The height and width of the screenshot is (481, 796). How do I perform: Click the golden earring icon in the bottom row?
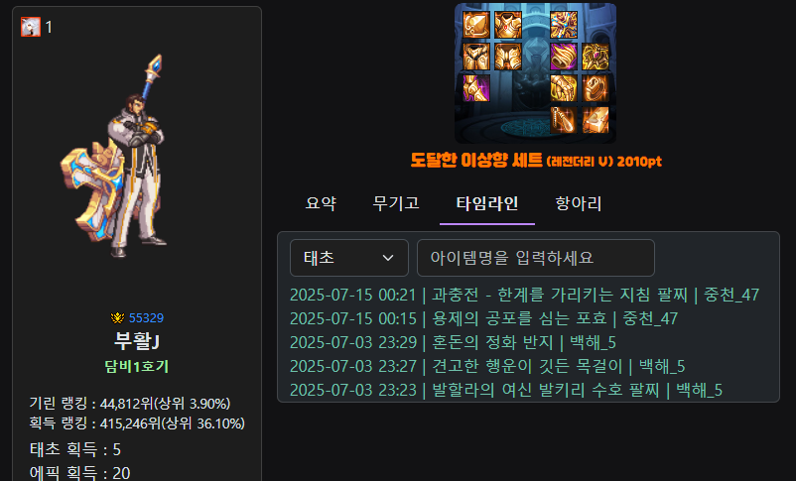click(x=564, y=119)
